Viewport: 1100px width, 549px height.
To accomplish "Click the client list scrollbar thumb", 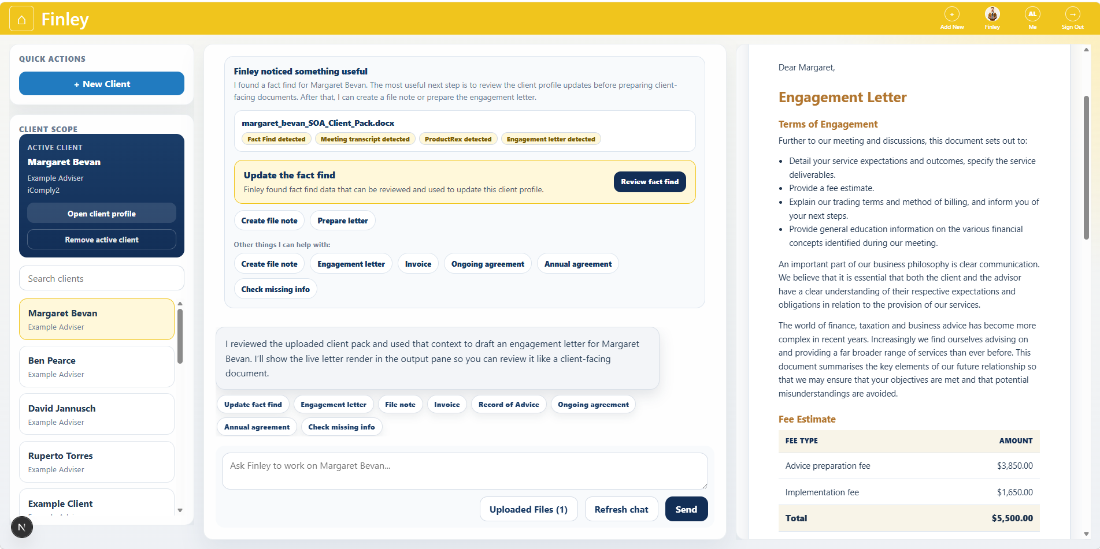I will pos(180,336).
